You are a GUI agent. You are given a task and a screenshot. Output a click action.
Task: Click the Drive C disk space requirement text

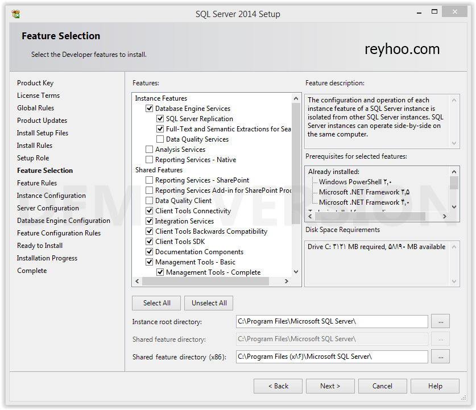coord(376,247)
